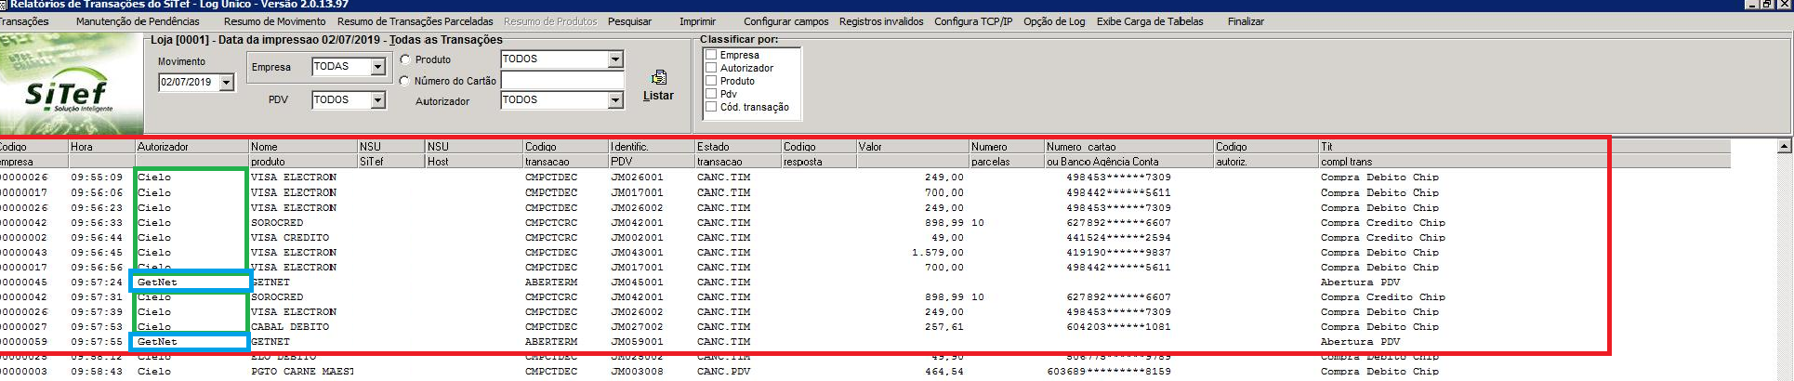Open the Movimento date dropdown

(x=226, y=83)
